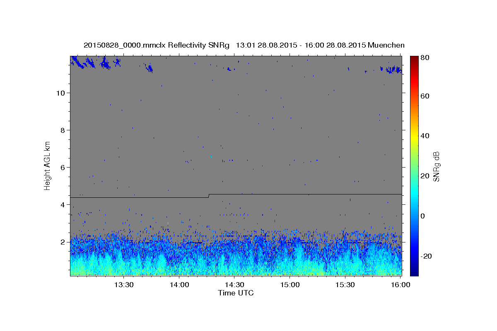Click the colorbar value -20
The image size is (497, 331).
(x=427, y=256)
